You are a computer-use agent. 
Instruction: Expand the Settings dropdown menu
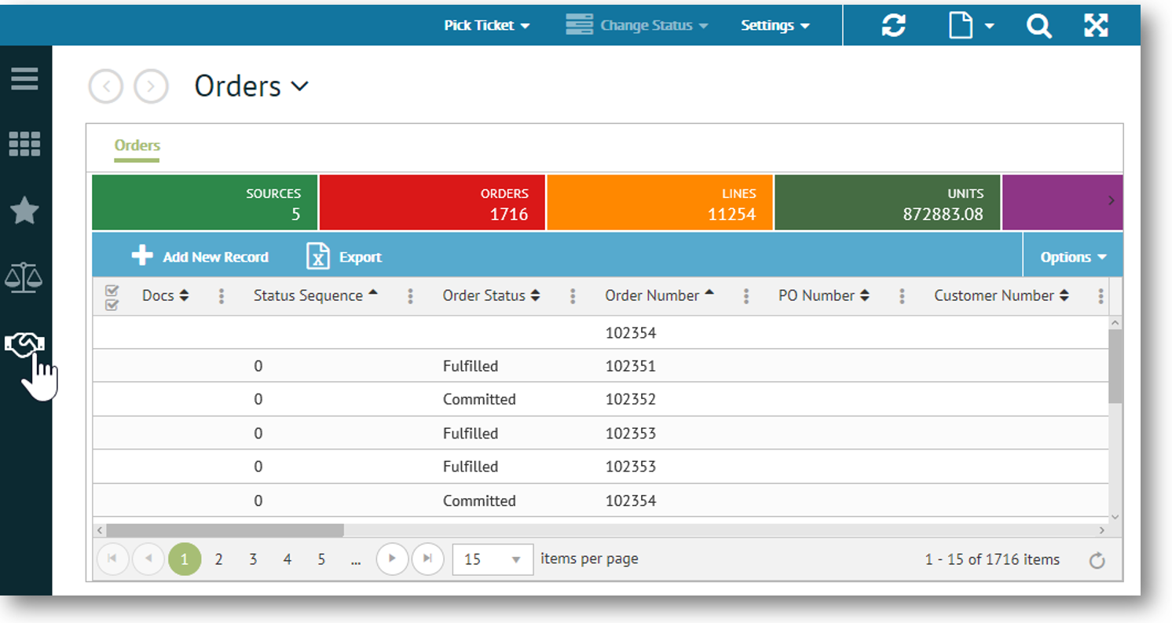point(775,25)
